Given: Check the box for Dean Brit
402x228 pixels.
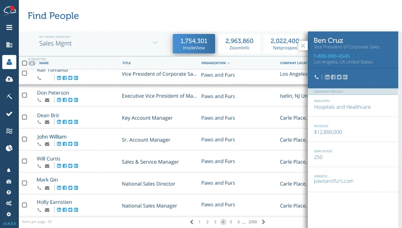Looking at the screenshot, I should 24,117.
